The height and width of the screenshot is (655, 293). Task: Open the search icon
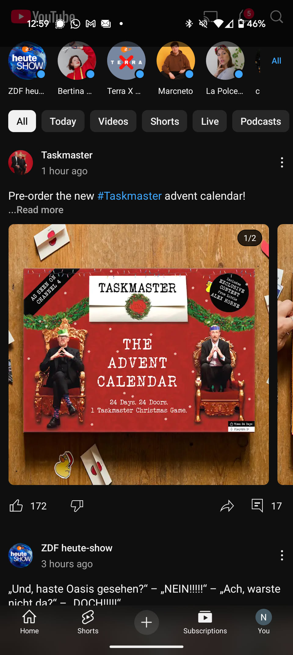coord(277,17)
